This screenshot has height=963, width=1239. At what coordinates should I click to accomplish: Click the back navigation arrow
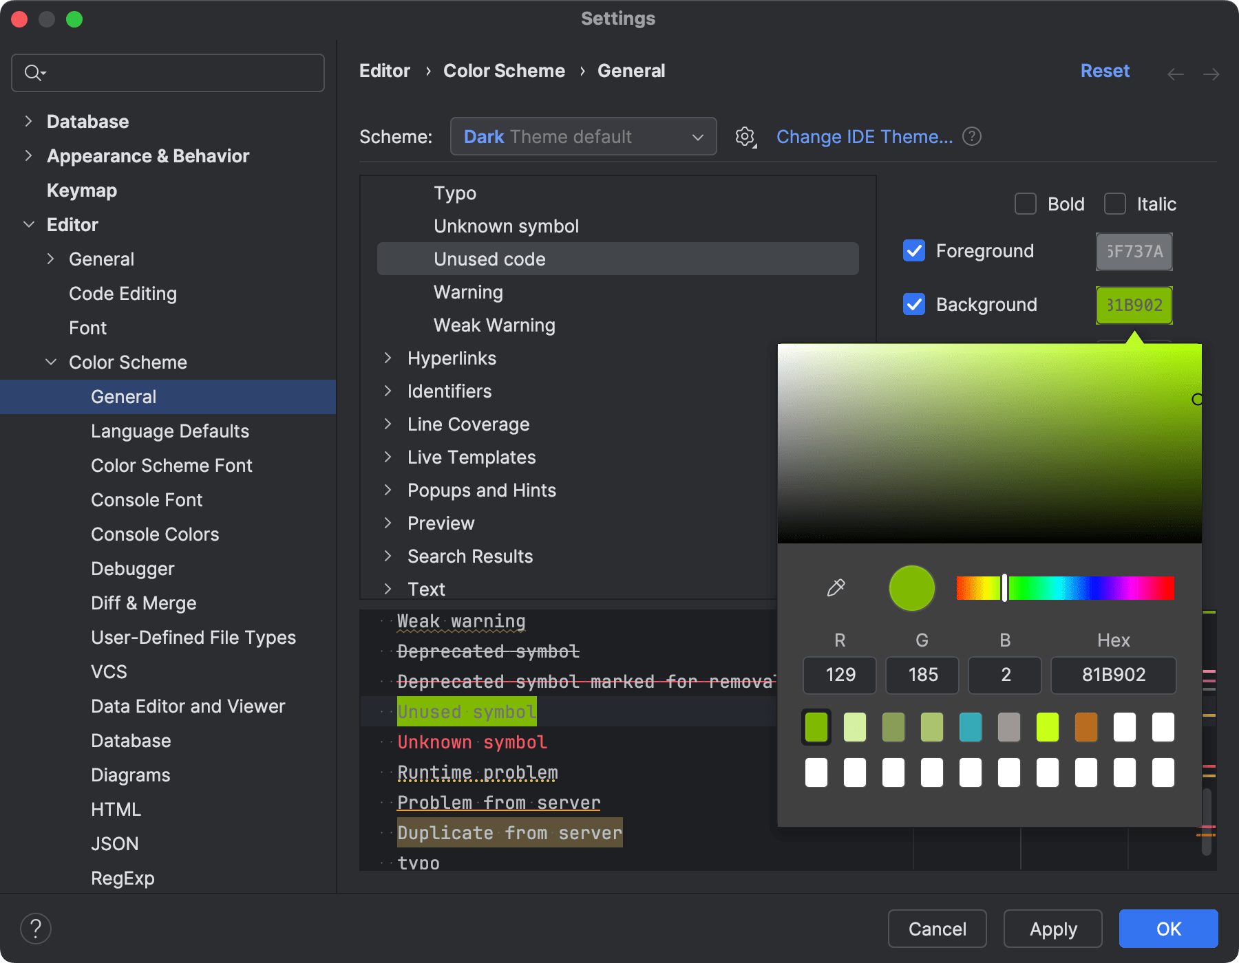click(1176, 74)
